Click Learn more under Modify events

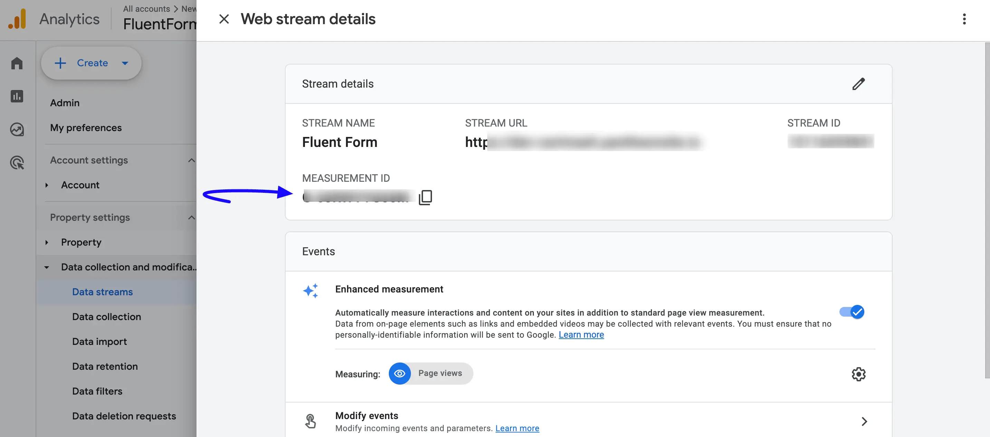pos(517,428)
